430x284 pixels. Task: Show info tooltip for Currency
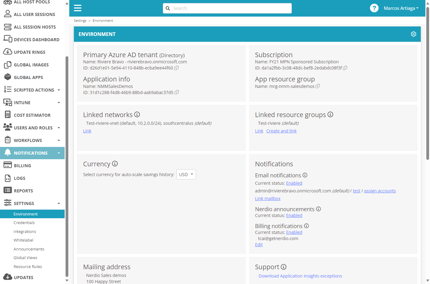tap(115, 164)
